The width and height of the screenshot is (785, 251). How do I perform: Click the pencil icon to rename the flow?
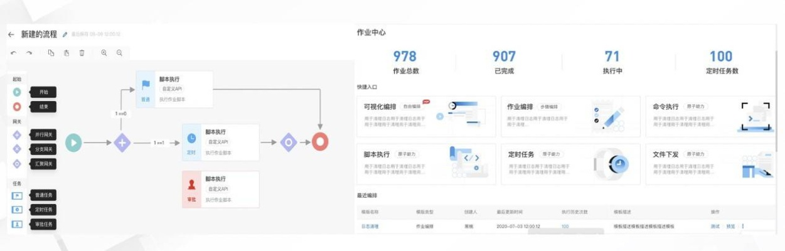(x=65, y=35)
